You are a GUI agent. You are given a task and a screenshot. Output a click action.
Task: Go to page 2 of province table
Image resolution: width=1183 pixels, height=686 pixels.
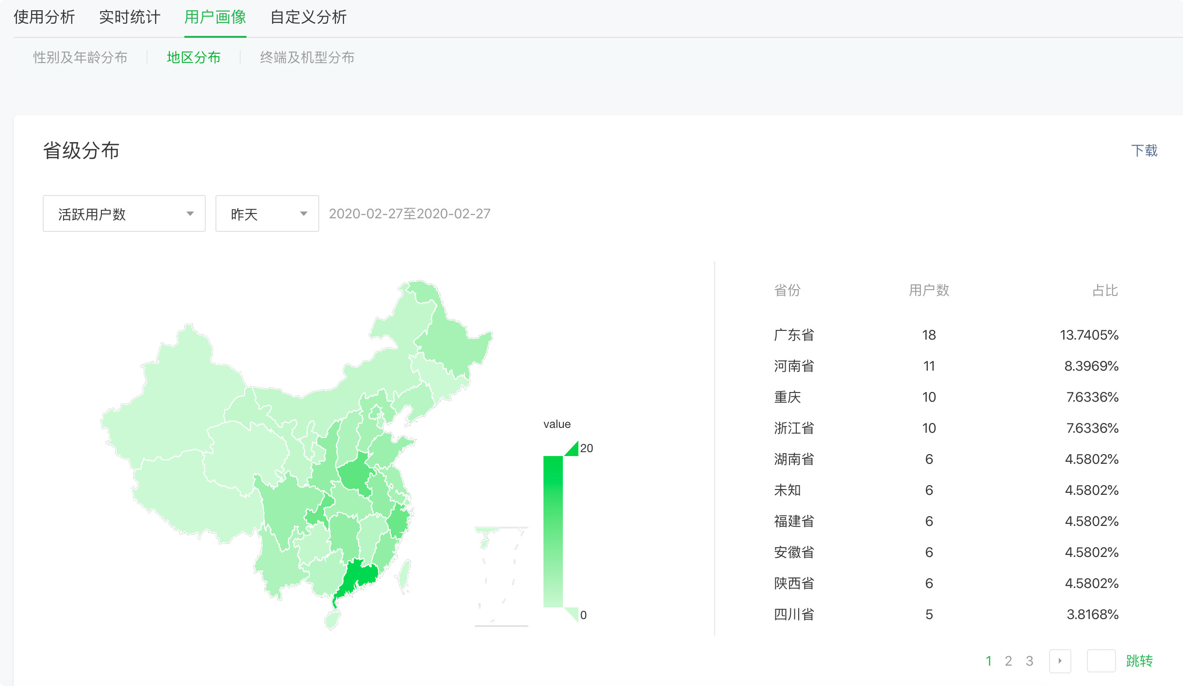(x=1008, y=661)
